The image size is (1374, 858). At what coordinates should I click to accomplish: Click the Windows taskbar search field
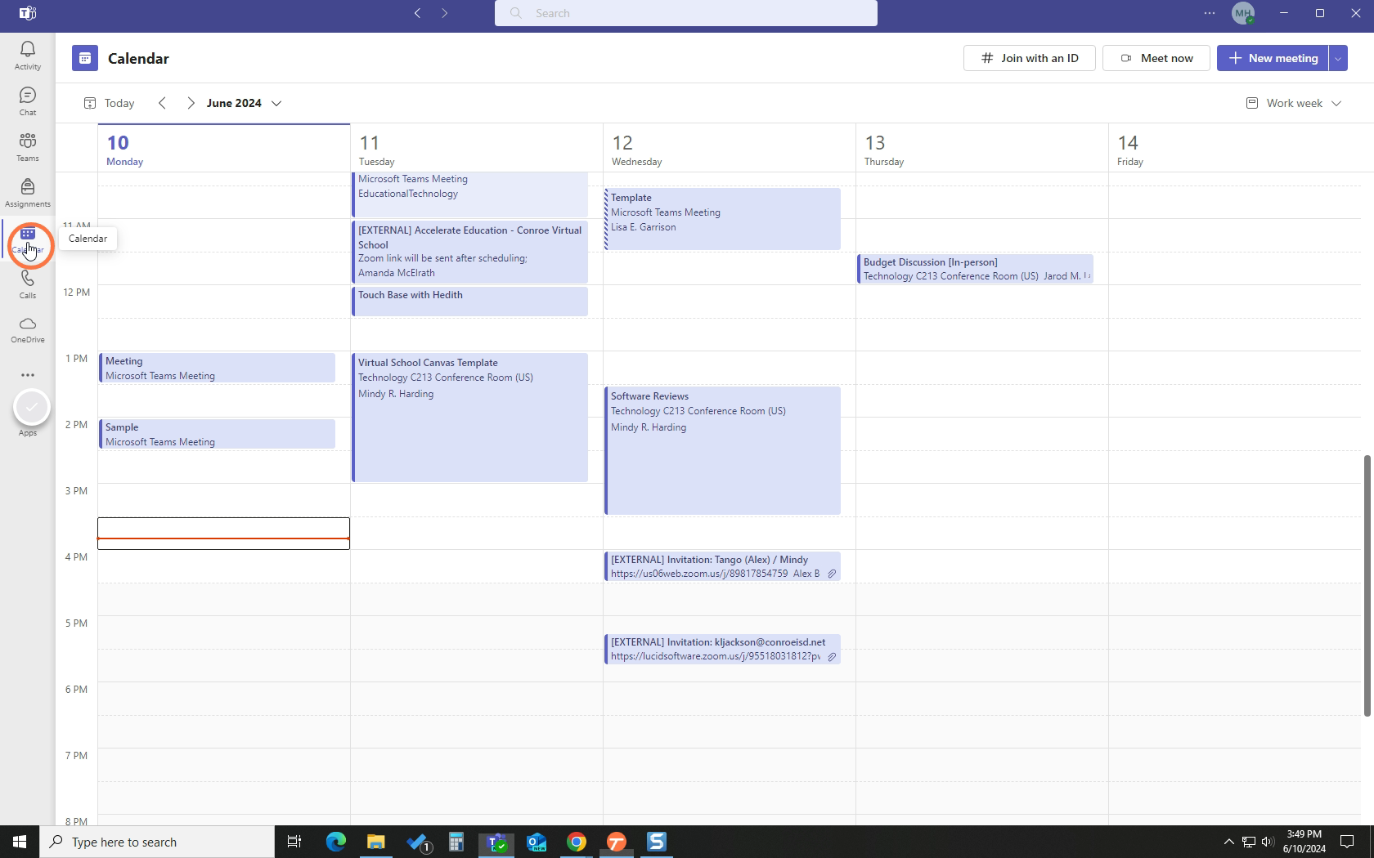[157, 842]
